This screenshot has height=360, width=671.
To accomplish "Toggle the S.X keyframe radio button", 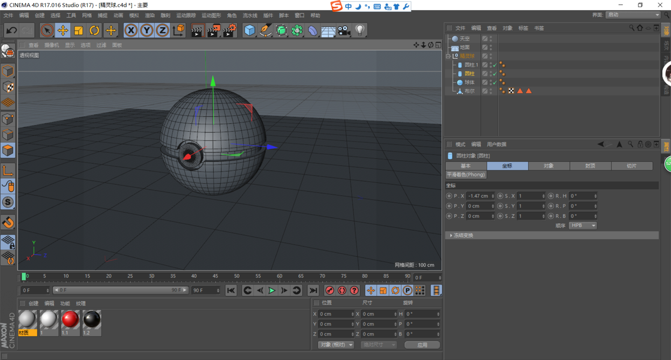I will 500,196.
